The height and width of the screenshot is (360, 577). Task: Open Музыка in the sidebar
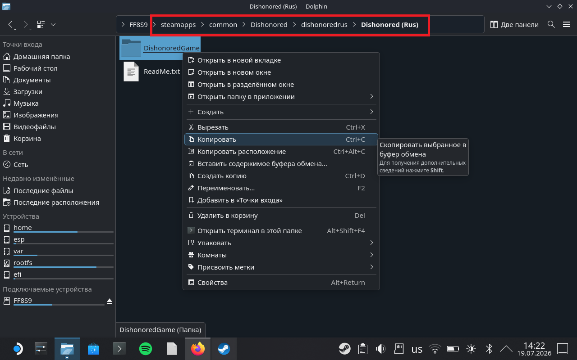pyautogui.click(x=58, y=103)
